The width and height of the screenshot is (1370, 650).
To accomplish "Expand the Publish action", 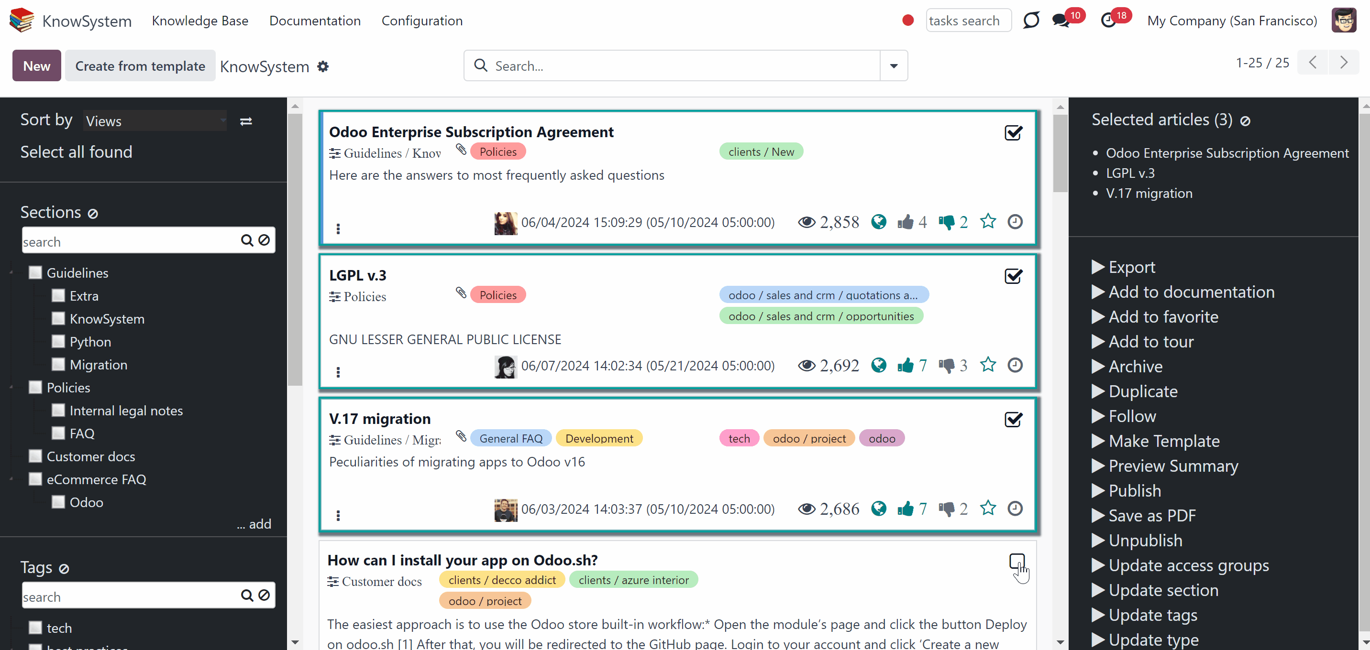I will [1126, 490].
